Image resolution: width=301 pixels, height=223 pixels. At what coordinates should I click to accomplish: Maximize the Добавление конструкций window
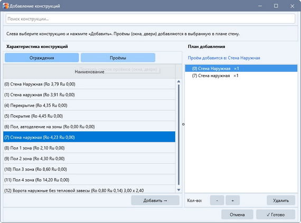(276, 6)
